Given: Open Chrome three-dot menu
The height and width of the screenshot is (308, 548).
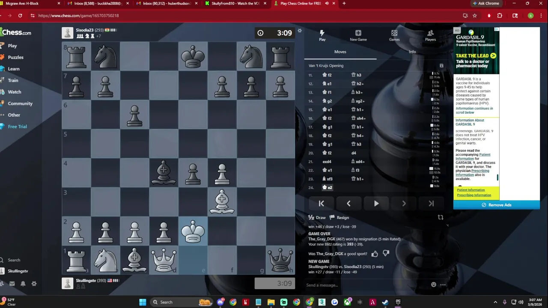Looking at the screenshot, I should point(542,15).
